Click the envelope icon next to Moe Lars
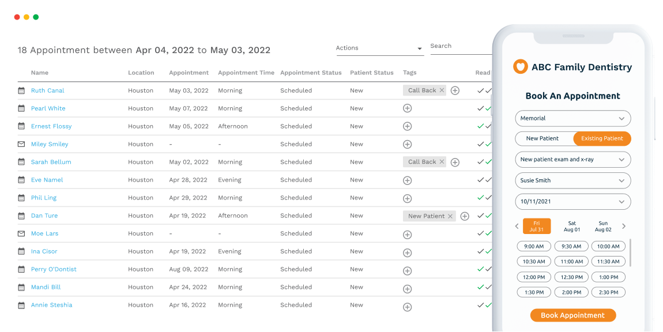 coord(21,233)
